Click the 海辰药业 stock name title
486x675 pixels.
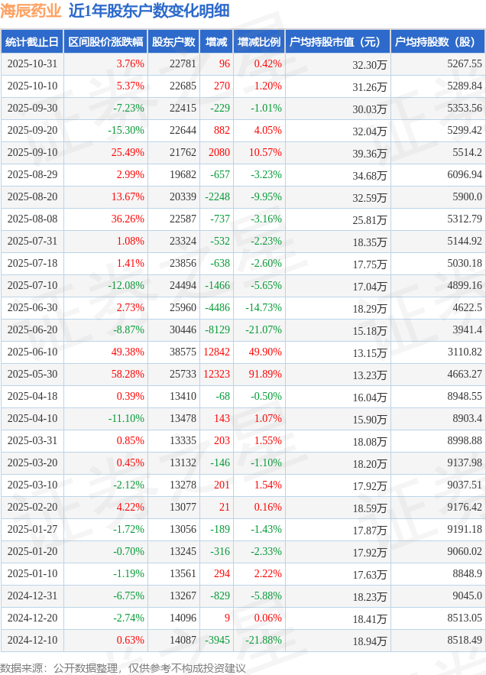pos(31,11)
